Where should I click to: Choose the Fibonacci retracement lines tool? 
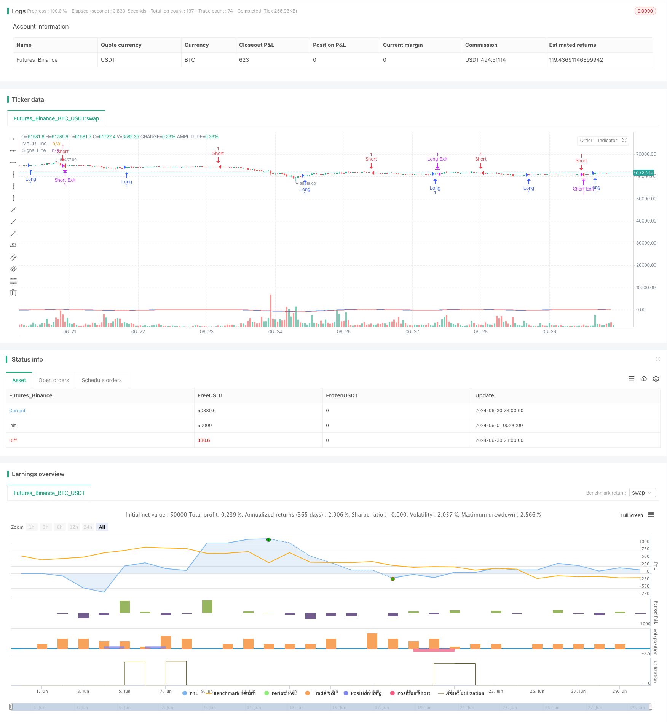tap(13, 281)
